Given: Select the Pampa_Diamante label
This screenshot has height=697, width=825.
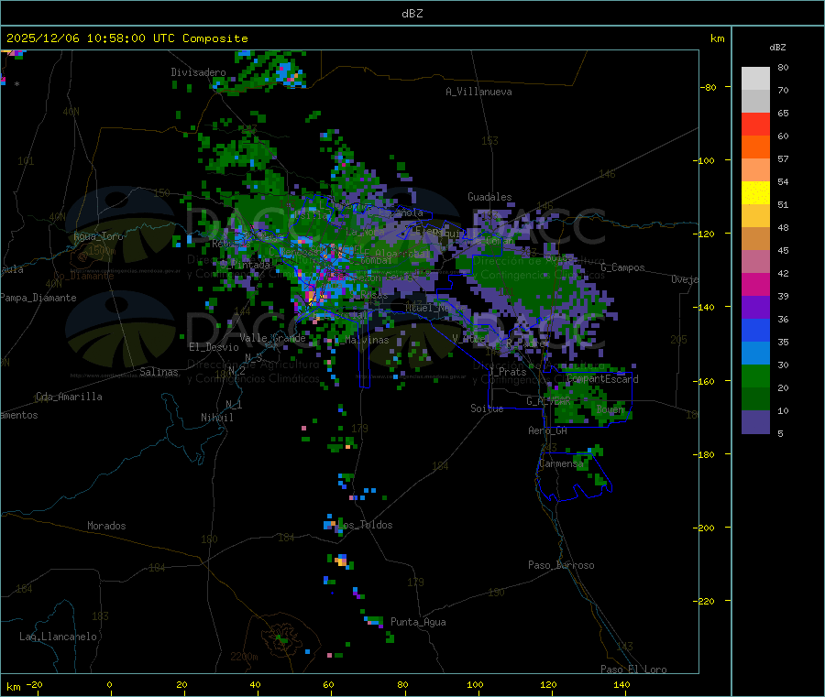Looking at the screenshot, I should click(x=38, y=298).
